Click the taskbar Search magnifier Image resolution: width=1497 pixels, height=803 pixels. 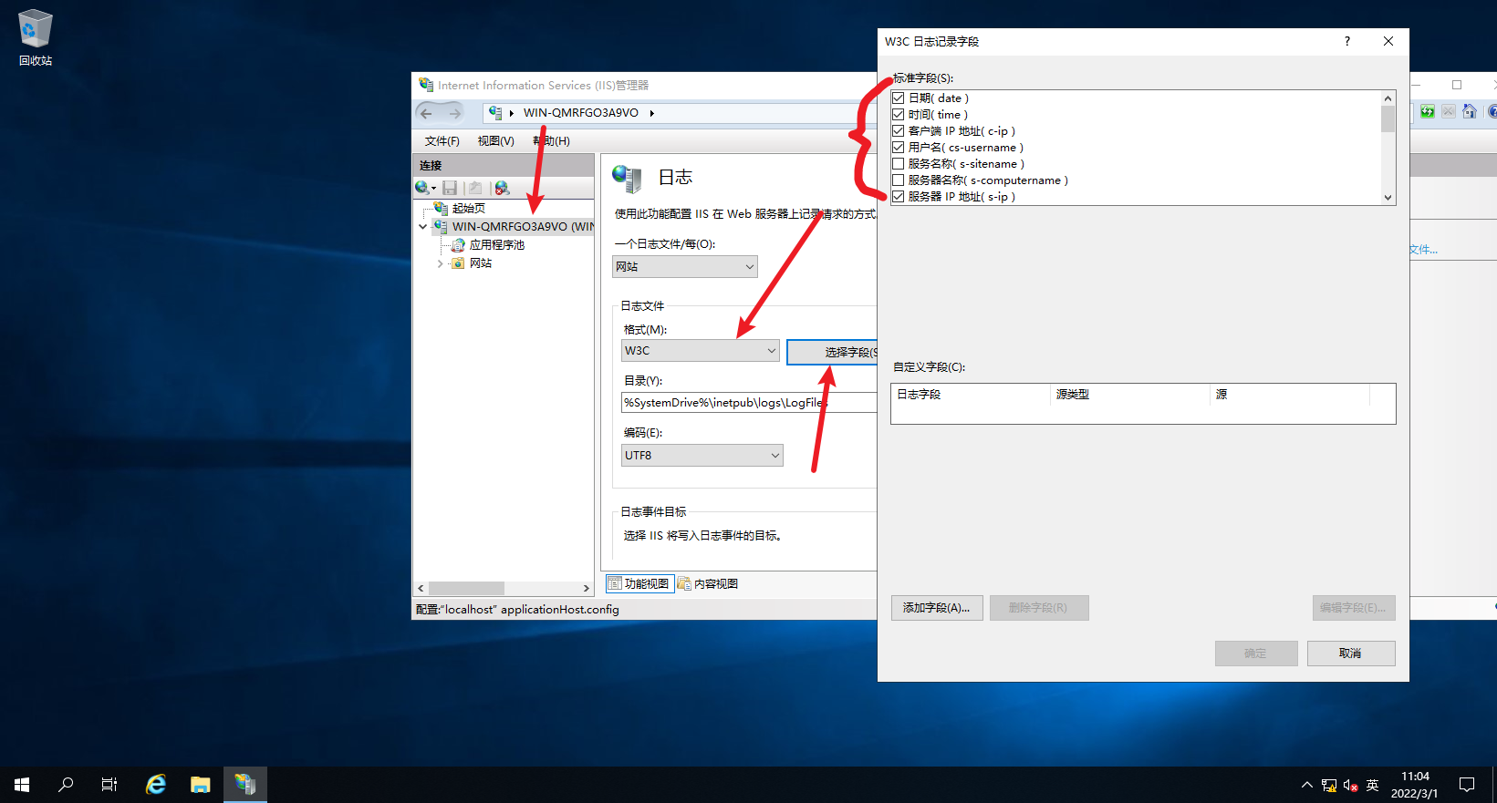(66, 785)
